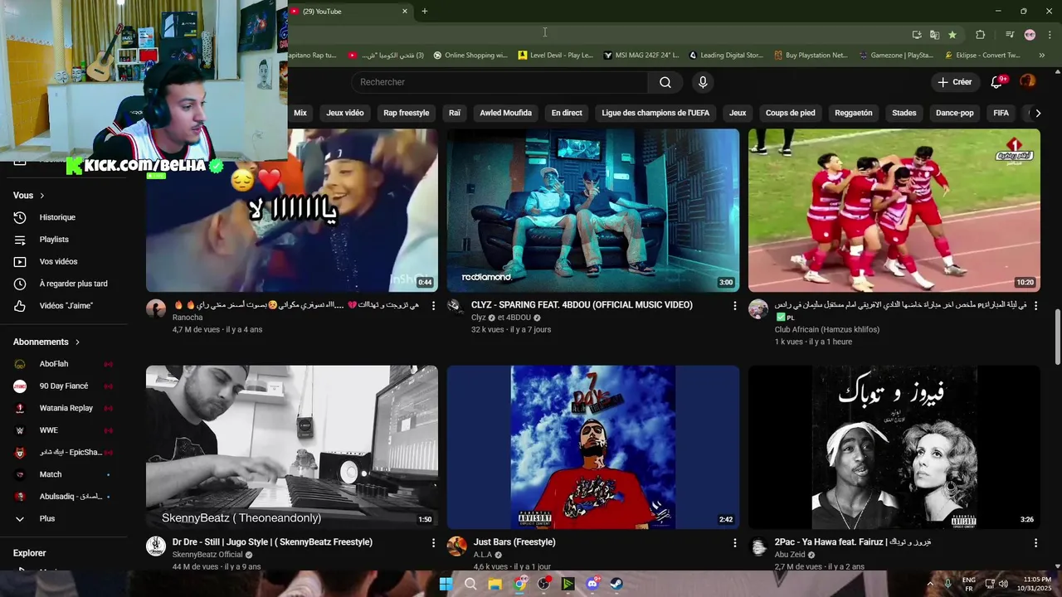The height and width of the screenshot is (597, 1062).
Task: Open 90 Day Fiancé subscription channel
Action: pyautogui.click(x=64, y=386)
